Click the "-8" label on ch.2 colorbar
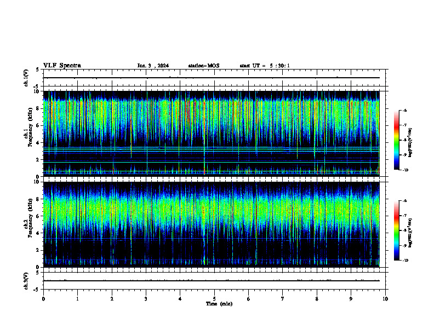 pos(405,230)
